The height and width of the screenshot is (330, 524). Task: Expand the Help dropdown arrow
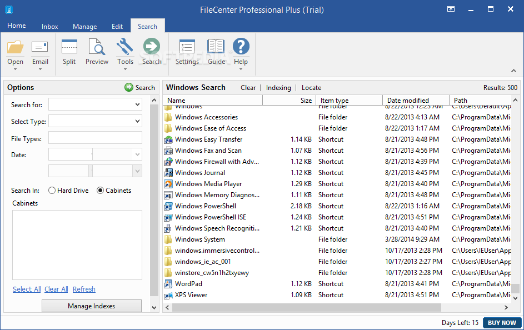pos(241,69)
